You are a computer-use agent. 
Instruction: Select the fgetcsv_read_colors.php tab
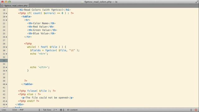15,6
